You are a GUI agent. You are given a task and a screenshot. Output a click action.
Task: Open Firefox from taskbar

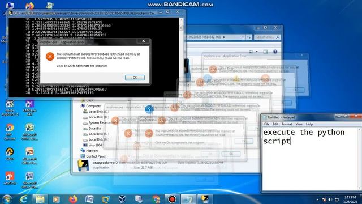(73, 199)
